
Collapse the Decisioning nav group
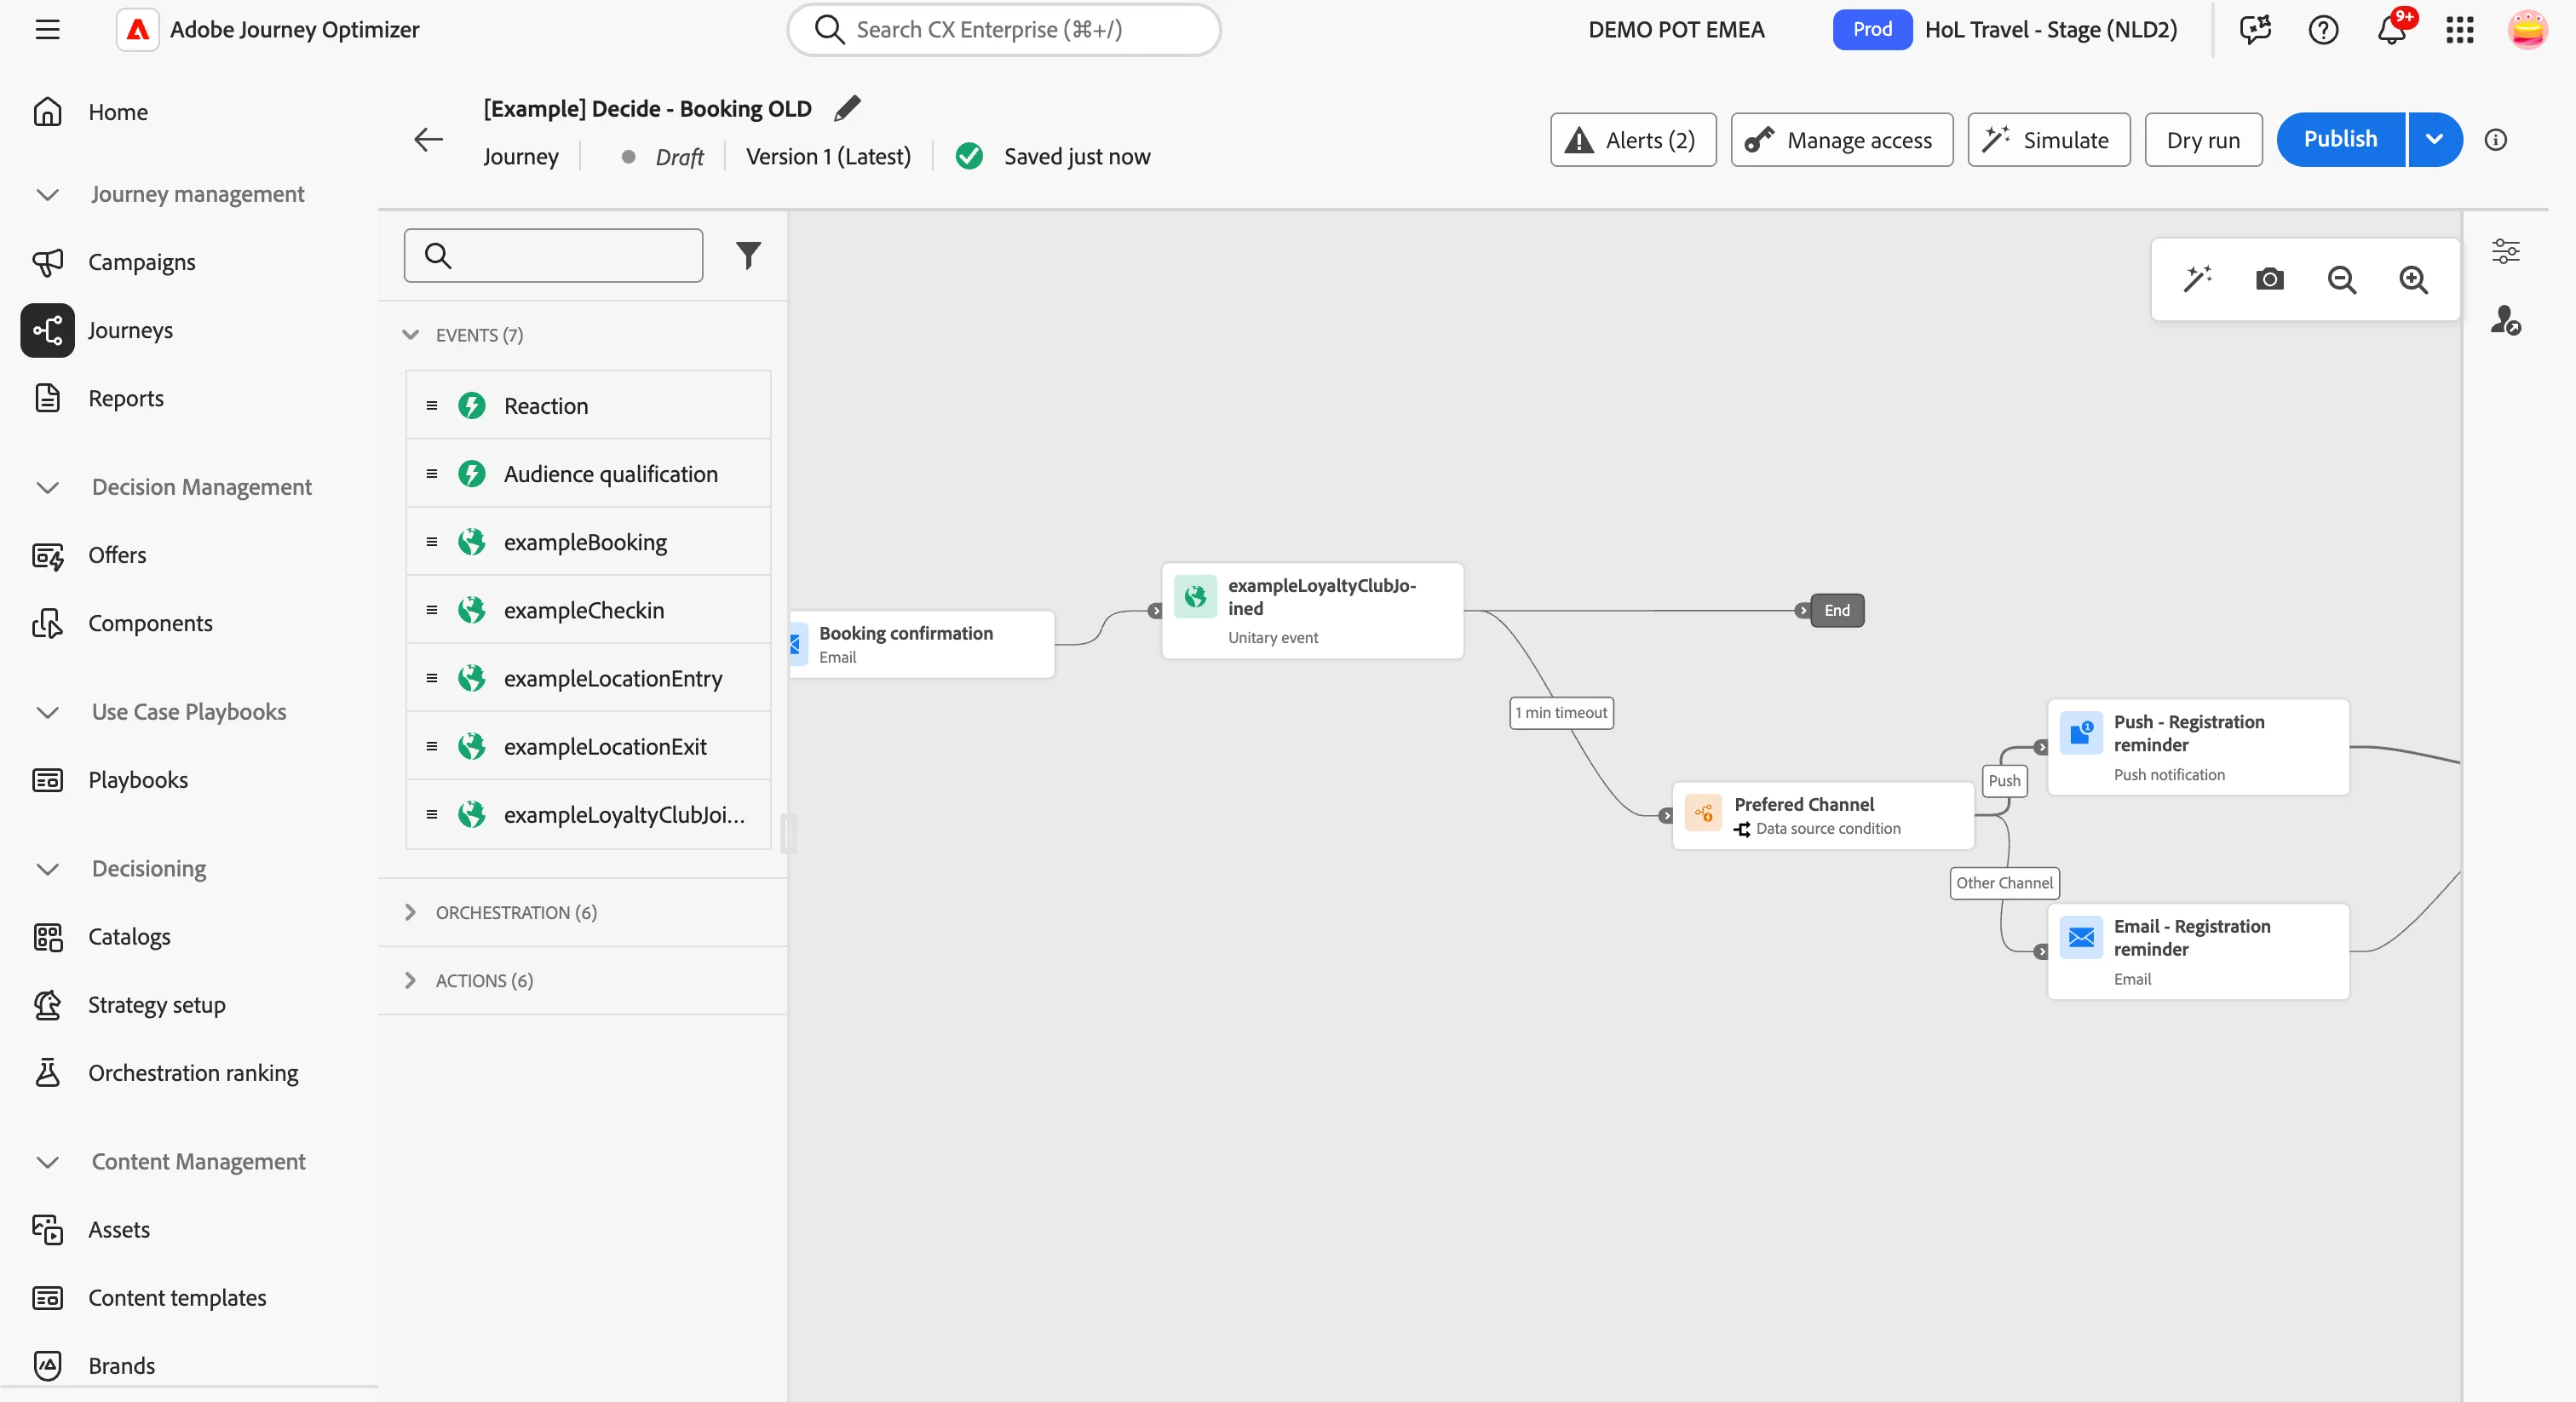pos(47,869)
